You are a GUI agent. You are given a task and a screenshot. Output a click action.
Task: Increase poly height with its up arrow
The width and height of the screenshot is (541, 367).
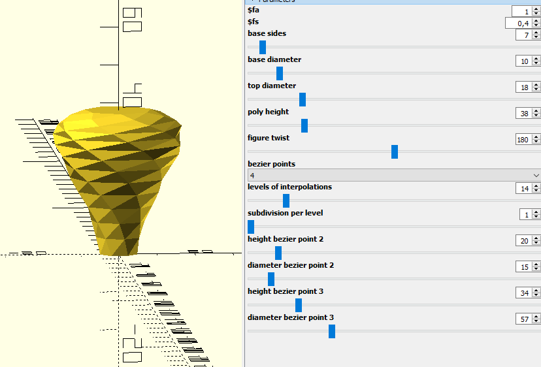(536, 111)
